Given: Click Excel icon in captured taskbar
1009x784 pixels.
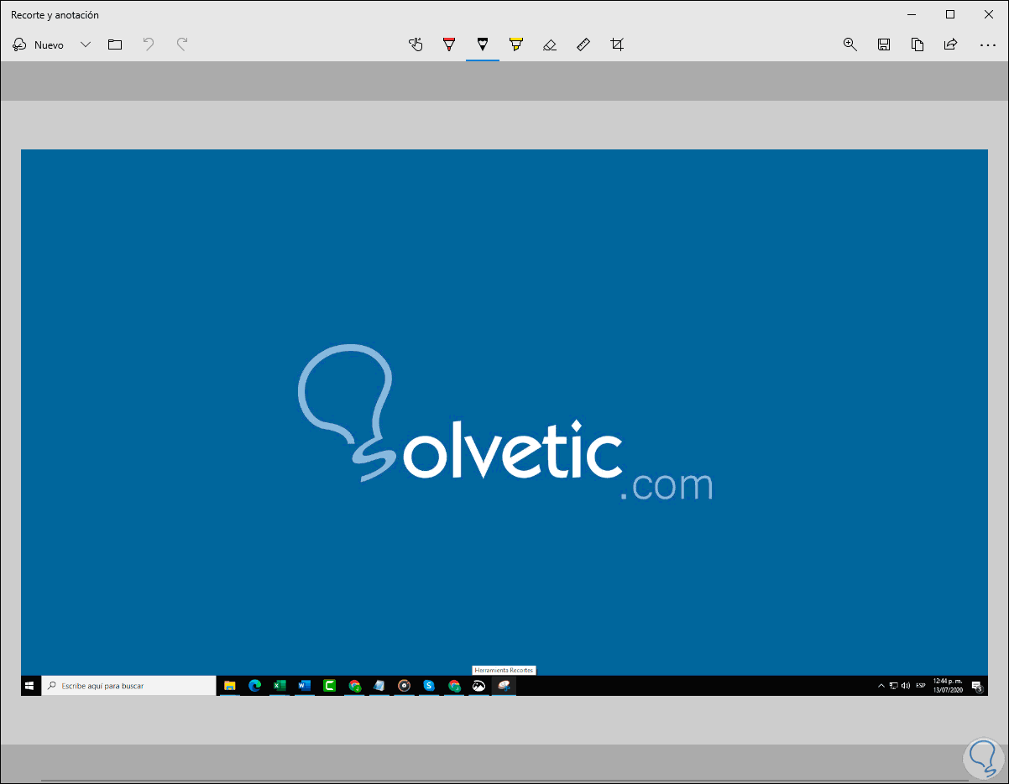Looking at the screenshot, I should pos(280,686).
